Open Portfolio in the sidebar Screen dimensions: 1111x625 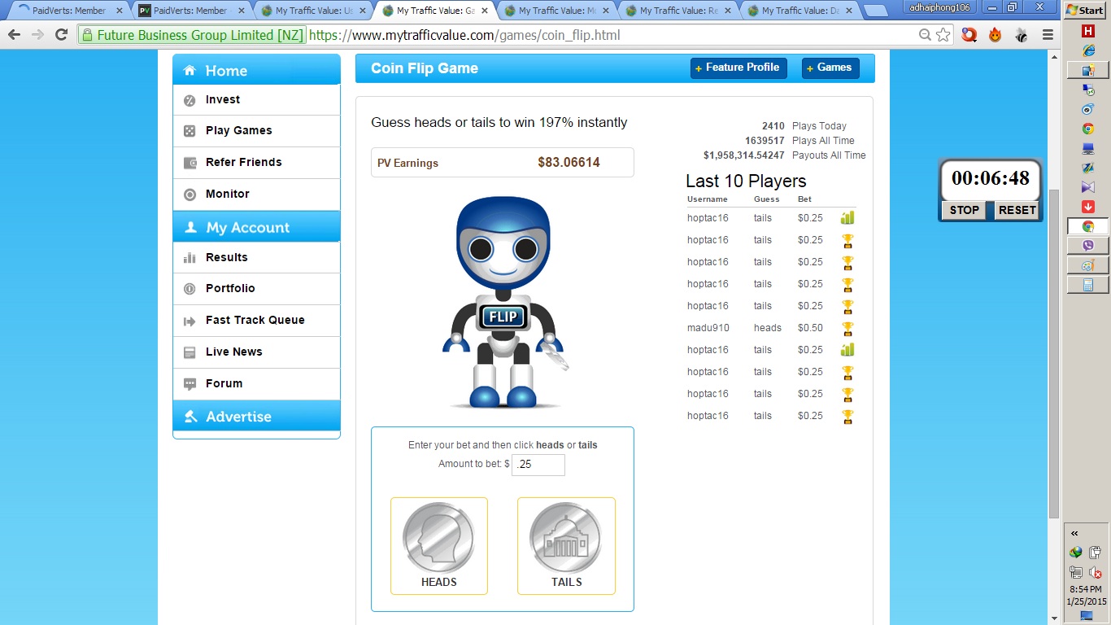coord(256,288)
